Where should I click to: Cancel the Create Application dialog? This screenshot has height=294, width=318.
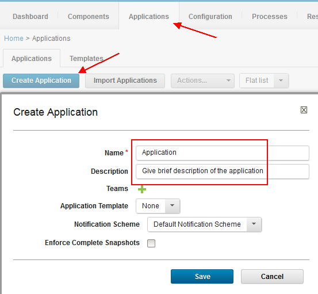(x=272, y=276)
